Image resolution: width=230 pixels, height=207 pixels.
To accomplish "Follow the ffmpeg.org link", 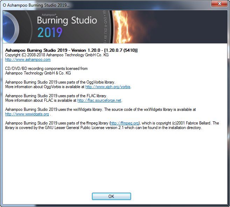I will point(124,123).
